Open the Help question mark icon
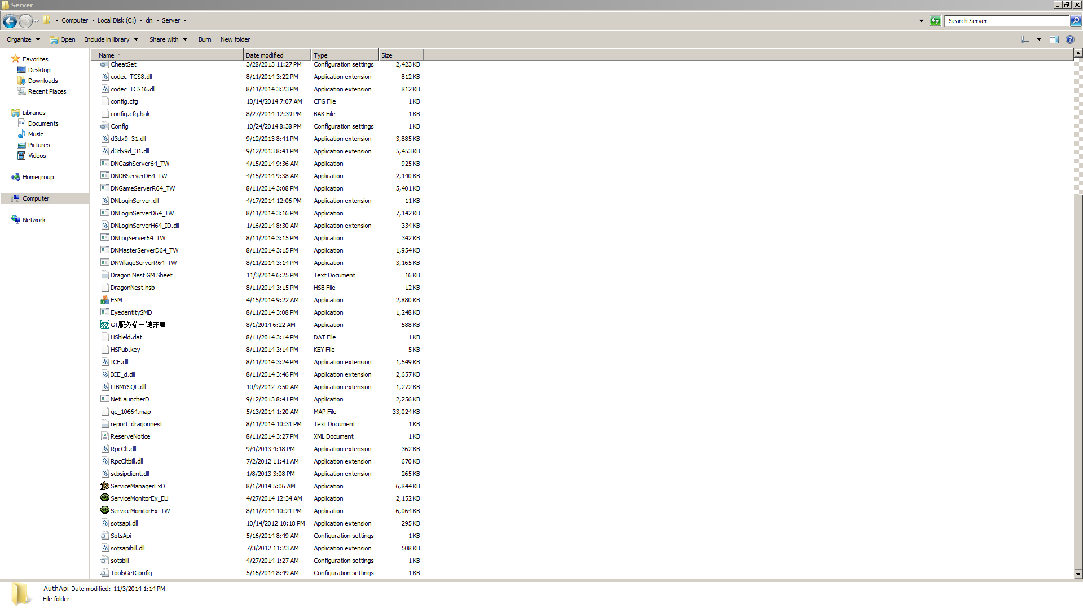Viewport: 1083px width, 609px height. click(x=1069, y=39)
